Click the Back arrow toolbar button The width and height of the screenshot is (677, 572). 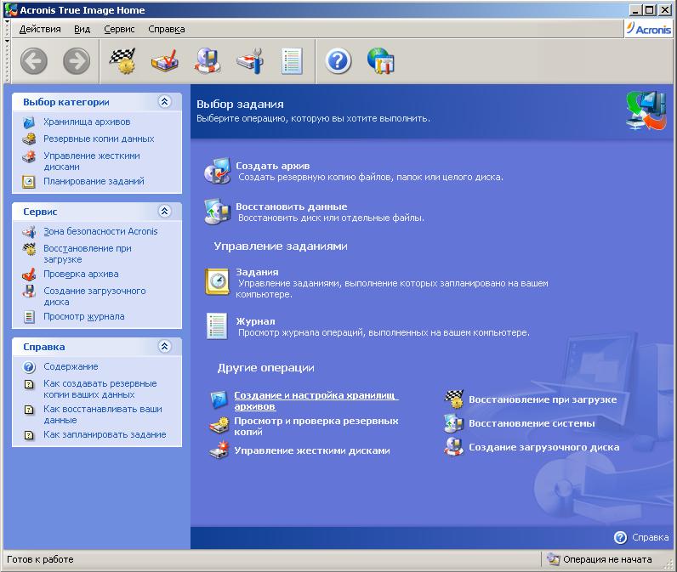[x=34, y=61]
